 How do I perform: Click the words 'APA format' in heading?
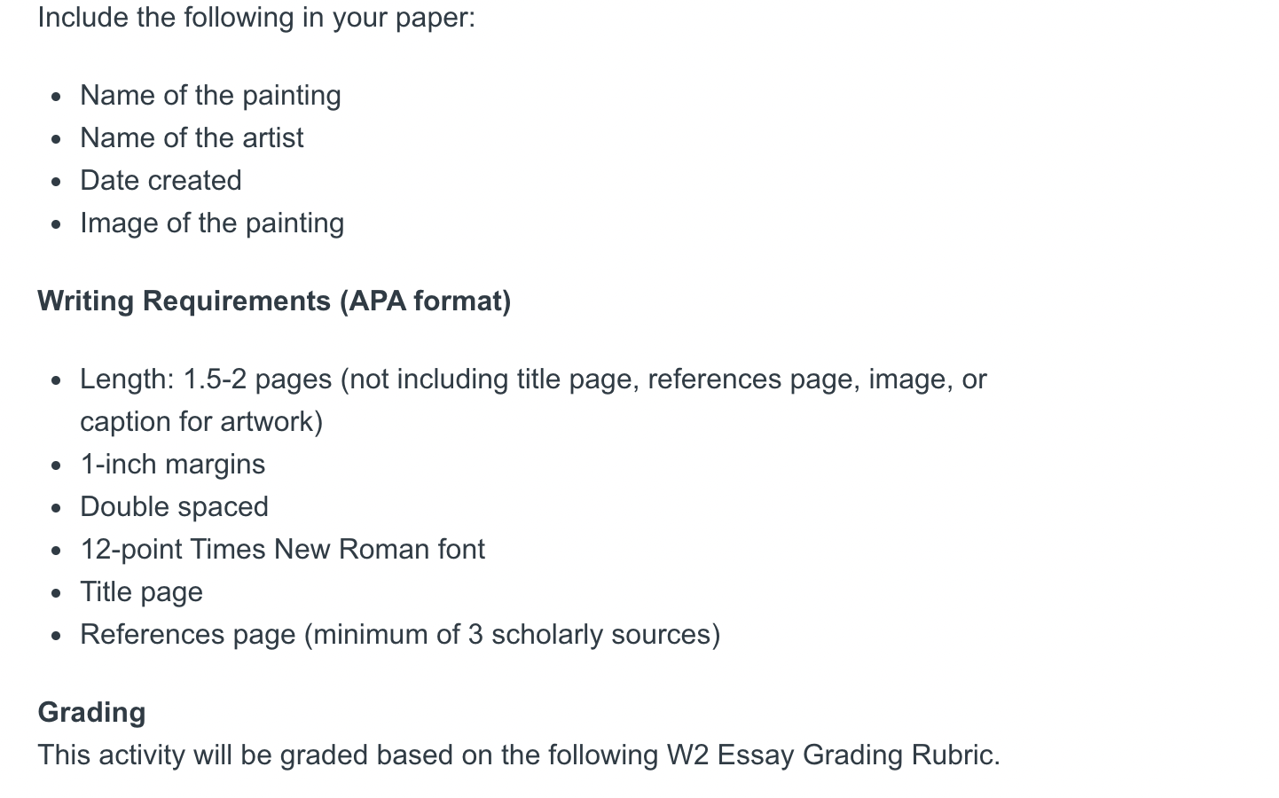426,301
